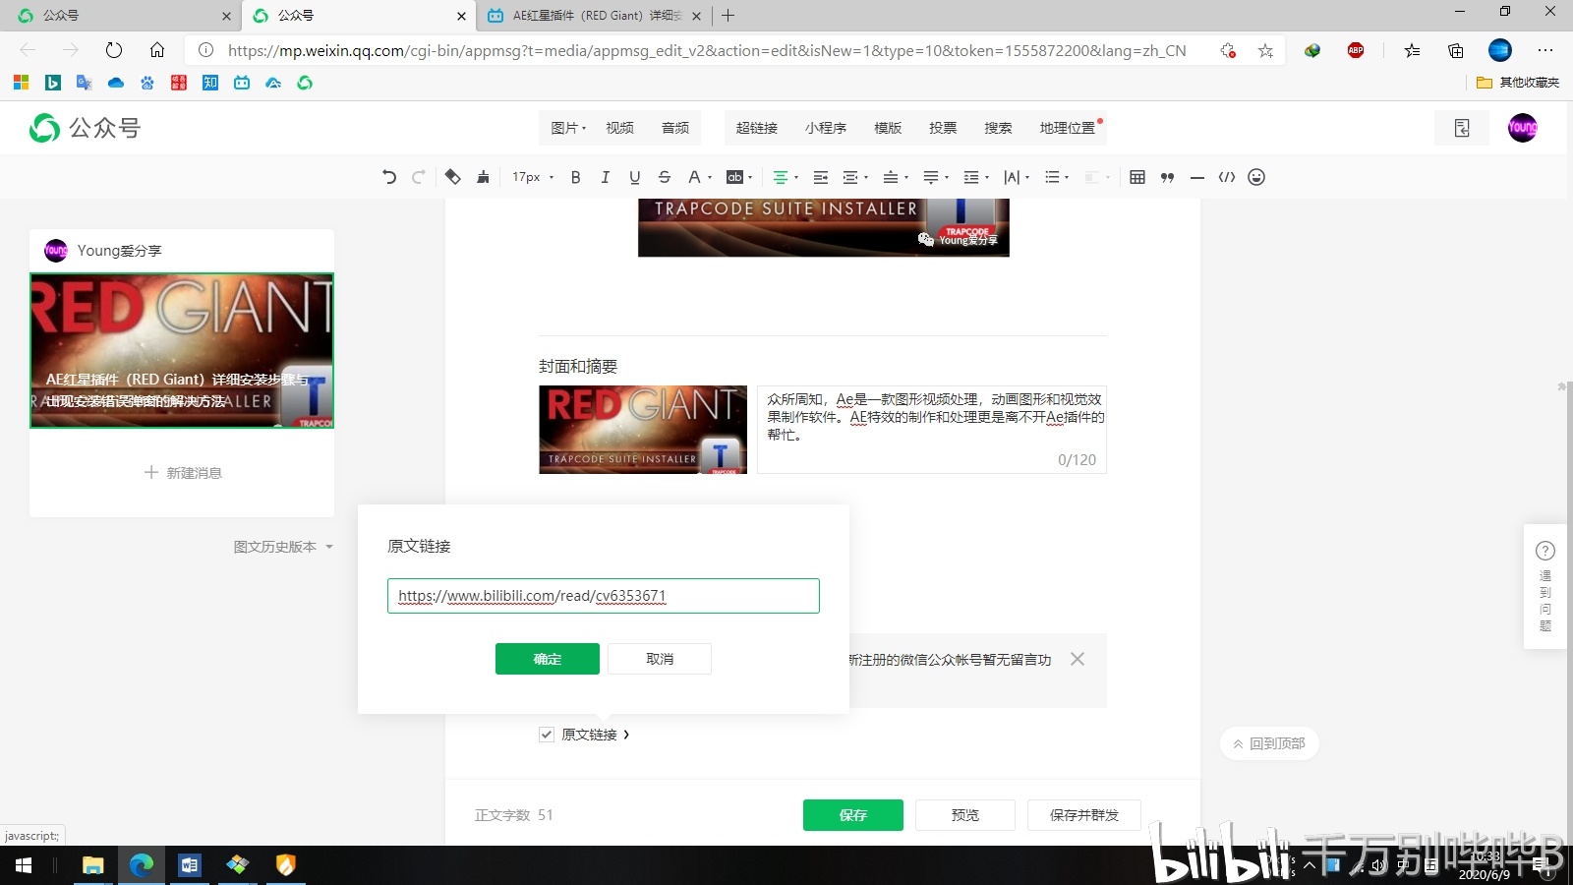Click the 搜索 insert option
The height and width of the screenshot is (885, 1573).
(998, 128)
